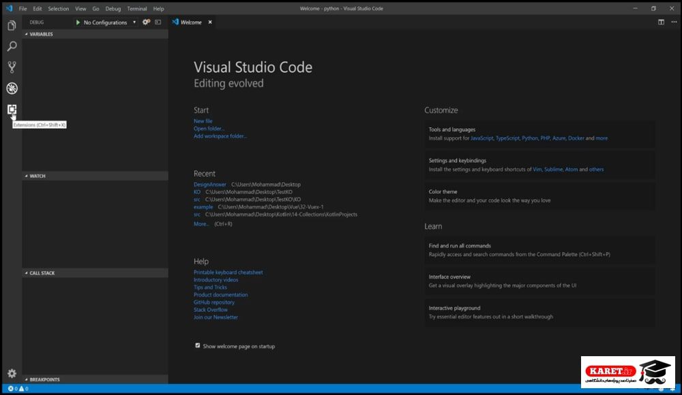Open recent DesignAnswer folder
This screenshot has height=395, width=682.
click(210, 185)
